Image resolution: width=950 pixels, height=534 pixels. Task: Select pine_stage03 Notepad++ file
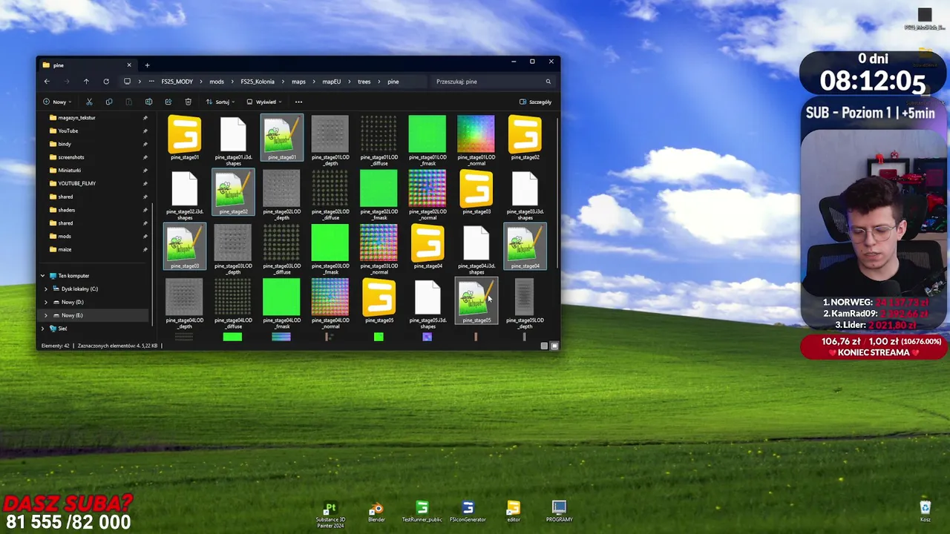point(184,246)
